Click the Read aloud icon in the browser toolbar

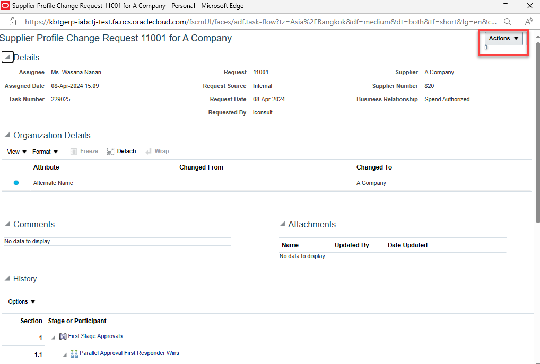click(529, 22)
